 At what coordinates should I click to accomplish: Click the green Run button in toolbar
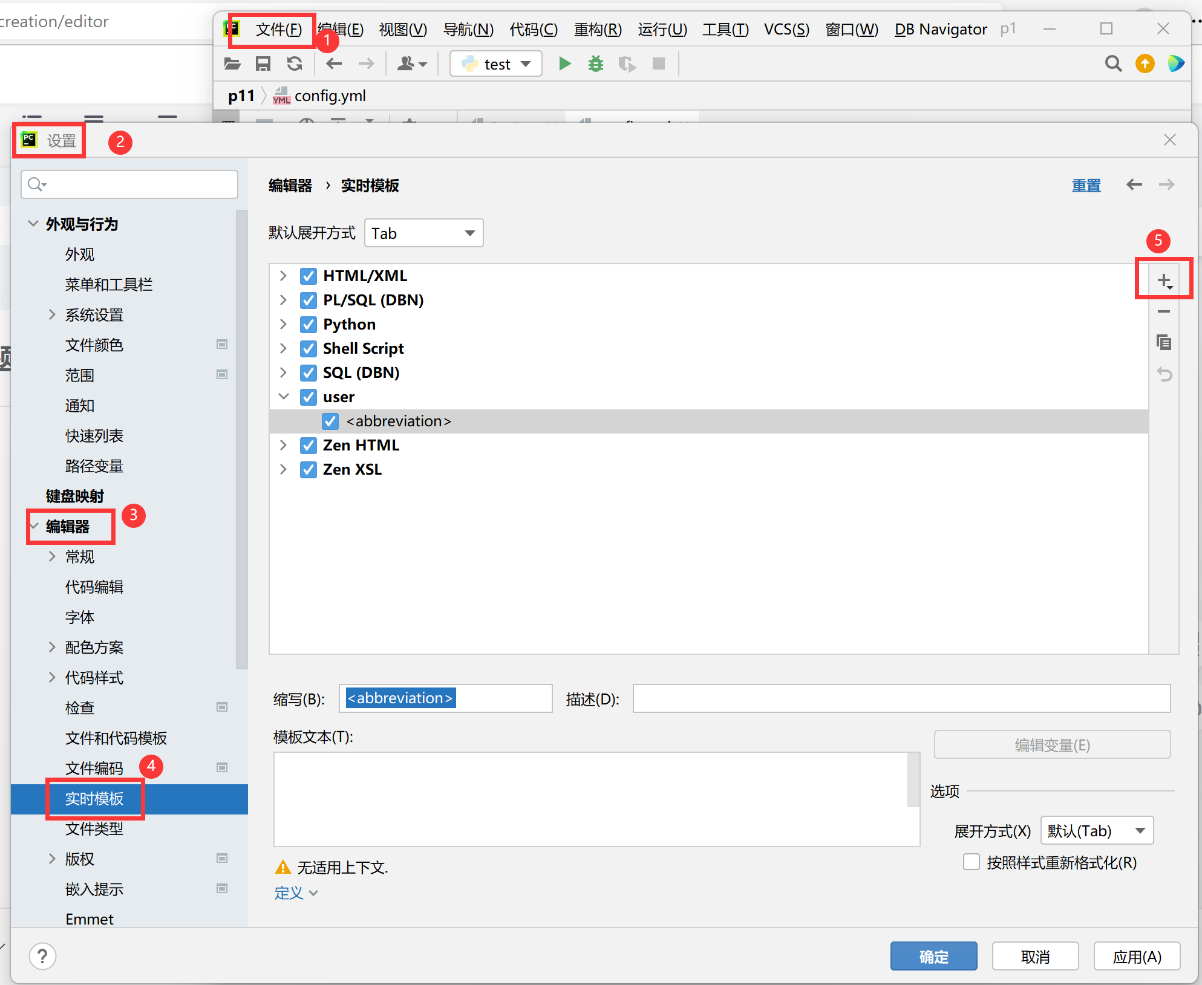coord(564,63)
